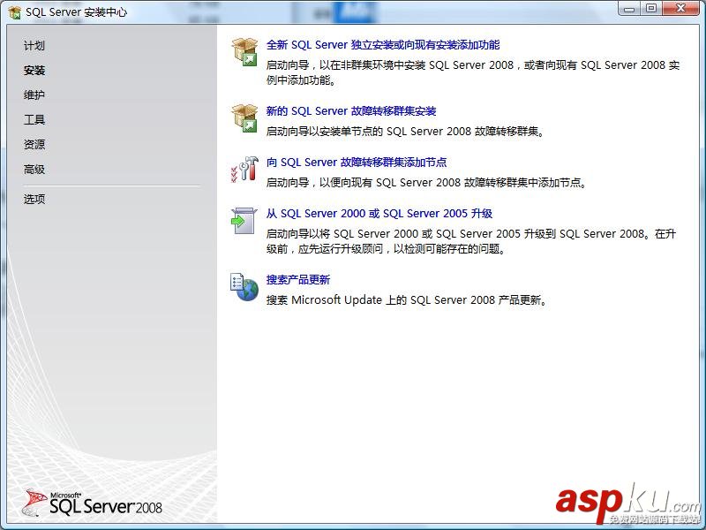
Task: Click the description 启动向导，以便向现有 SQL Server 2008 故障转移群集中添加节点
Action: tap(426, 183)
